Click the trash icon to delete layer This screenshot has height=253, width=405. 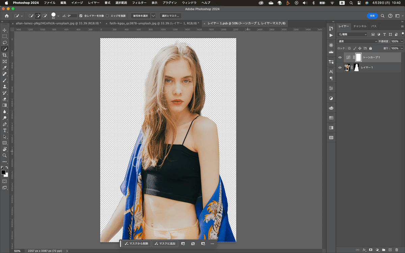click(x=397, y=250)
